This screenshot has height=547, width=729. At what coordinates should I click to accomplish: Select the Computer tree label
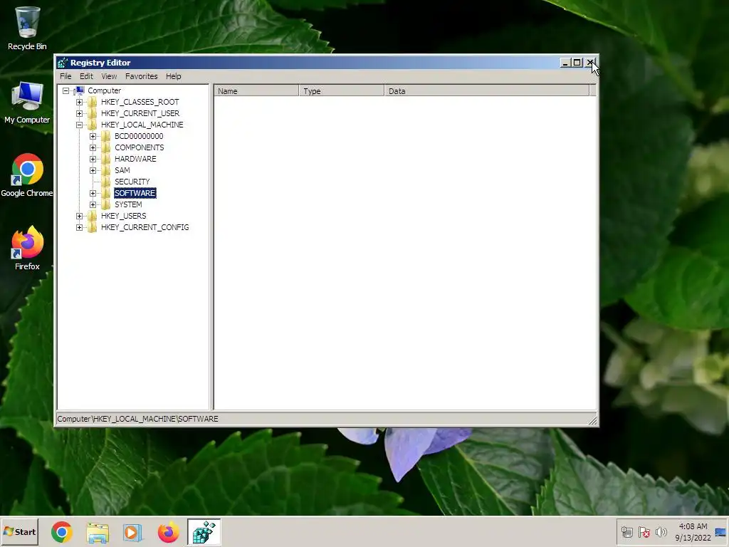[x=104, y=90]
